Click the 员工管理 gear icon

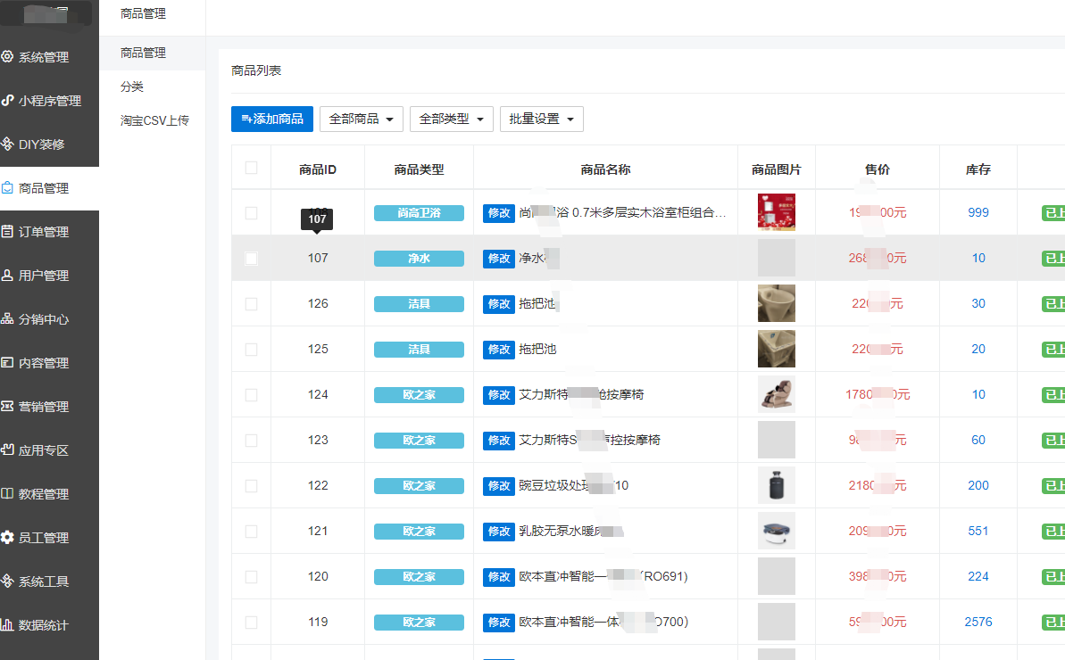click(8, 538)
